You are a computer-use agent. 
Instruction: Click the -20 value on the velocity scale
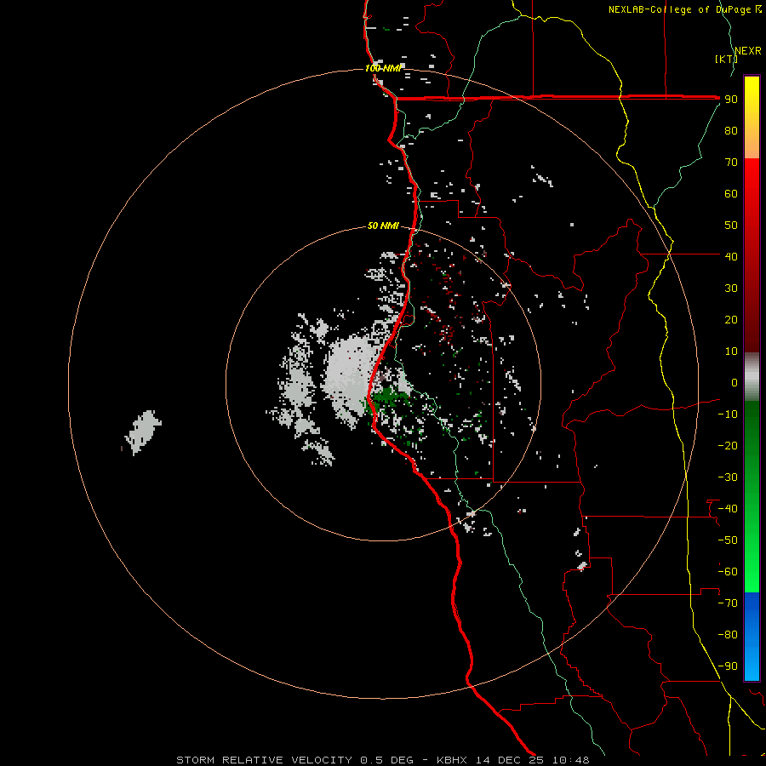[728, 445]
